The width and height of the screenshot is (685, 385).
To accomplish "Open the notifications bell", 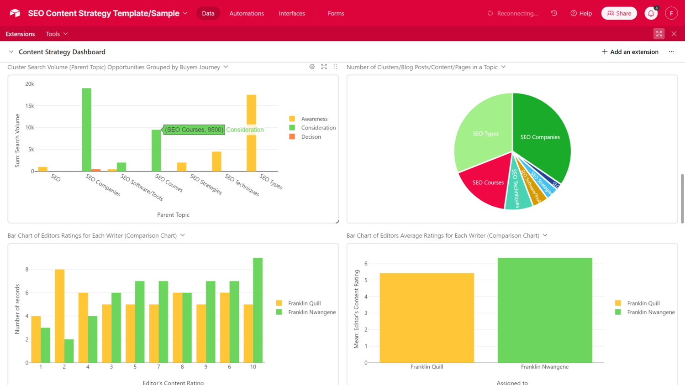I will click(x=651, y=14).
